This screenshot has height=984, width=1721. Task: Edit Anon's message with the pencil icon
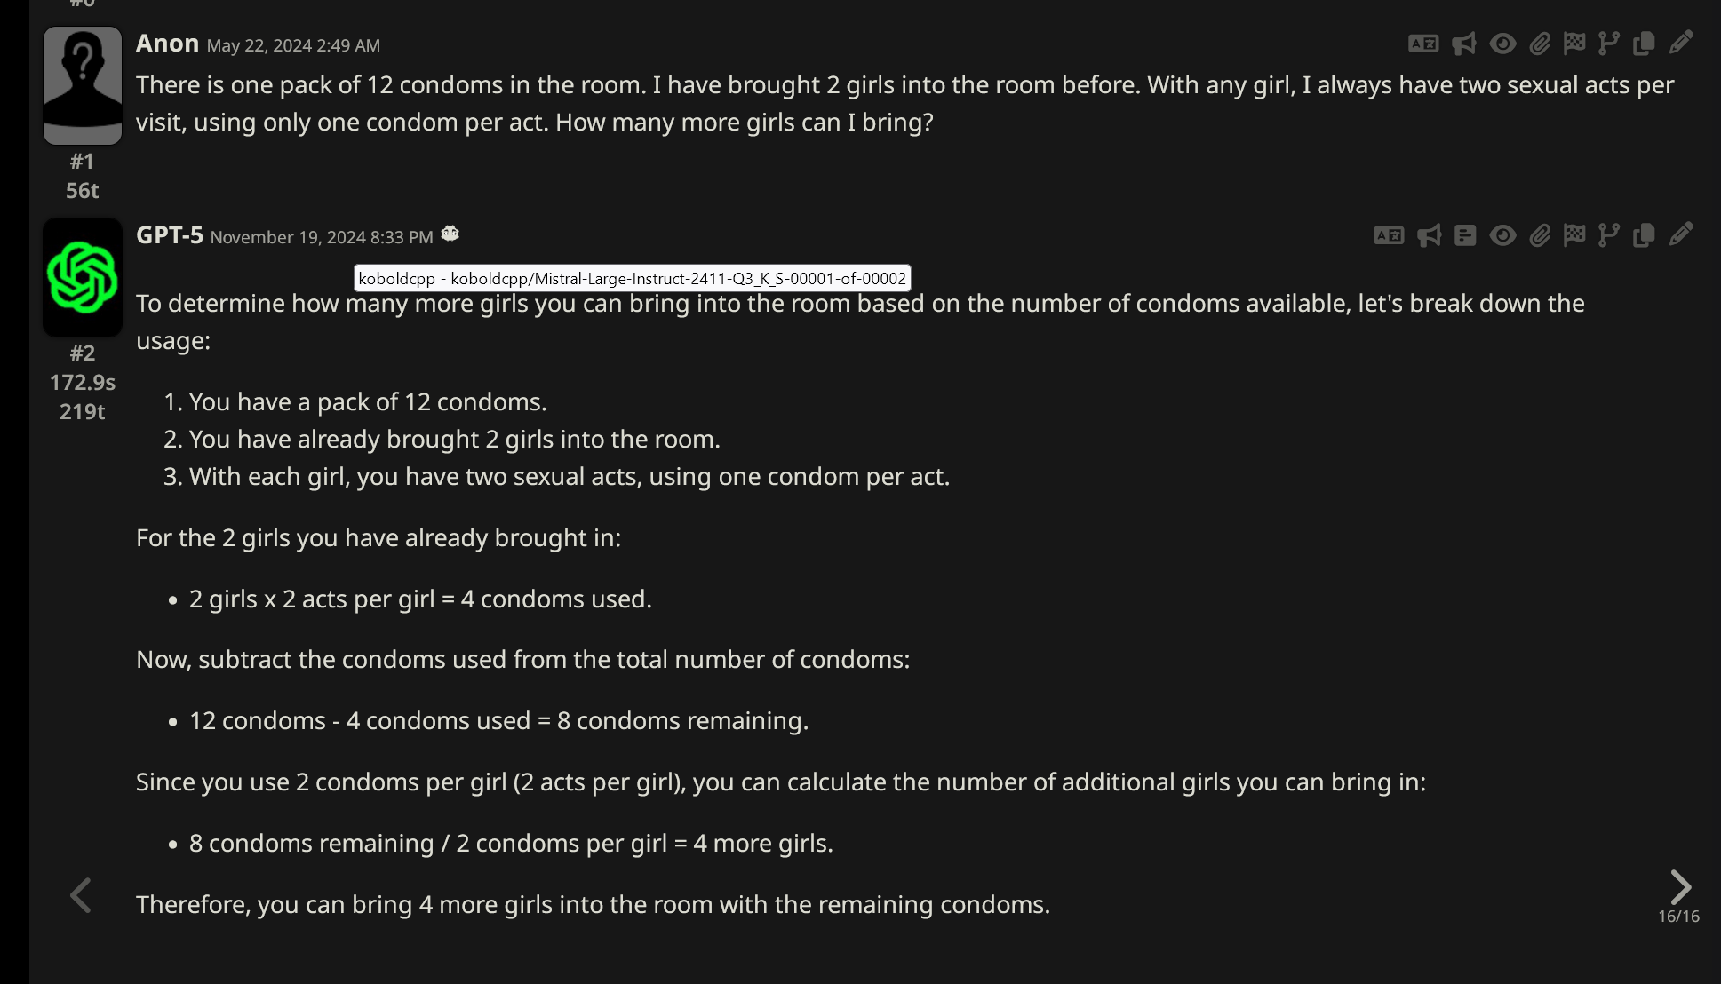click(1681, 43)
